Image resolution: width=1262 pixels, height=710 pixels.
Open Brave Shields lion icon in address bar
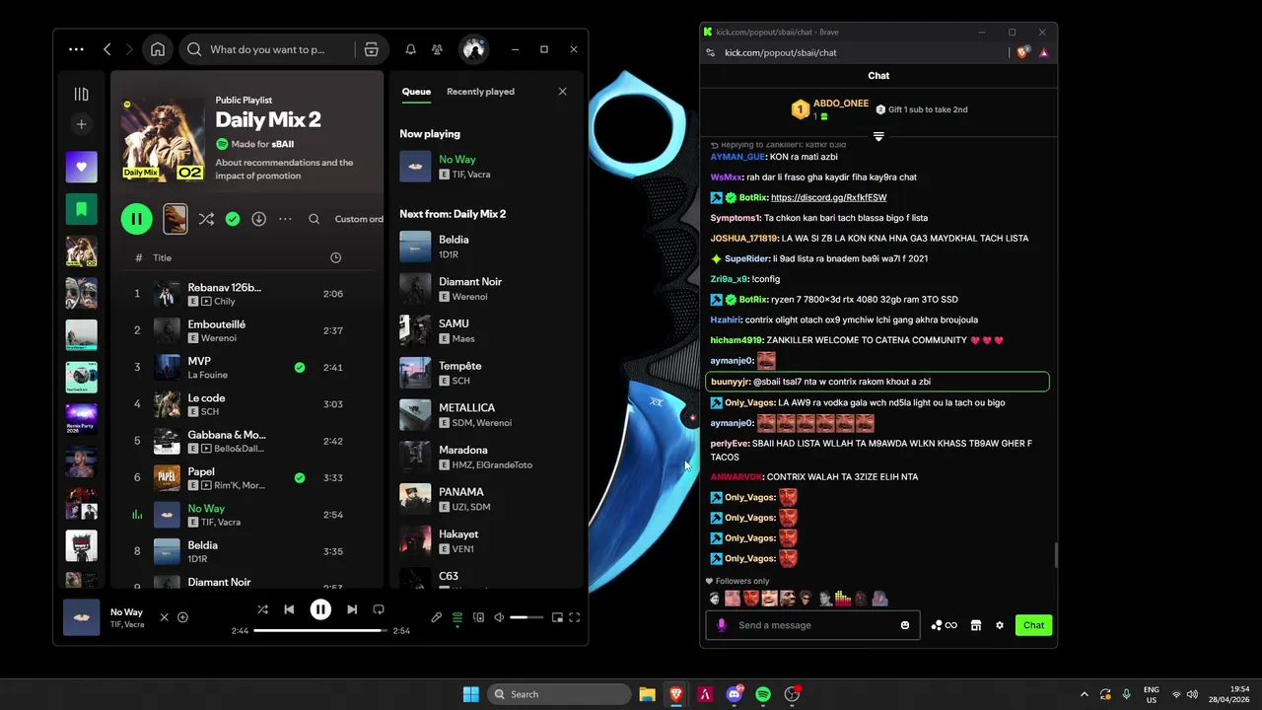point(1022,52)
